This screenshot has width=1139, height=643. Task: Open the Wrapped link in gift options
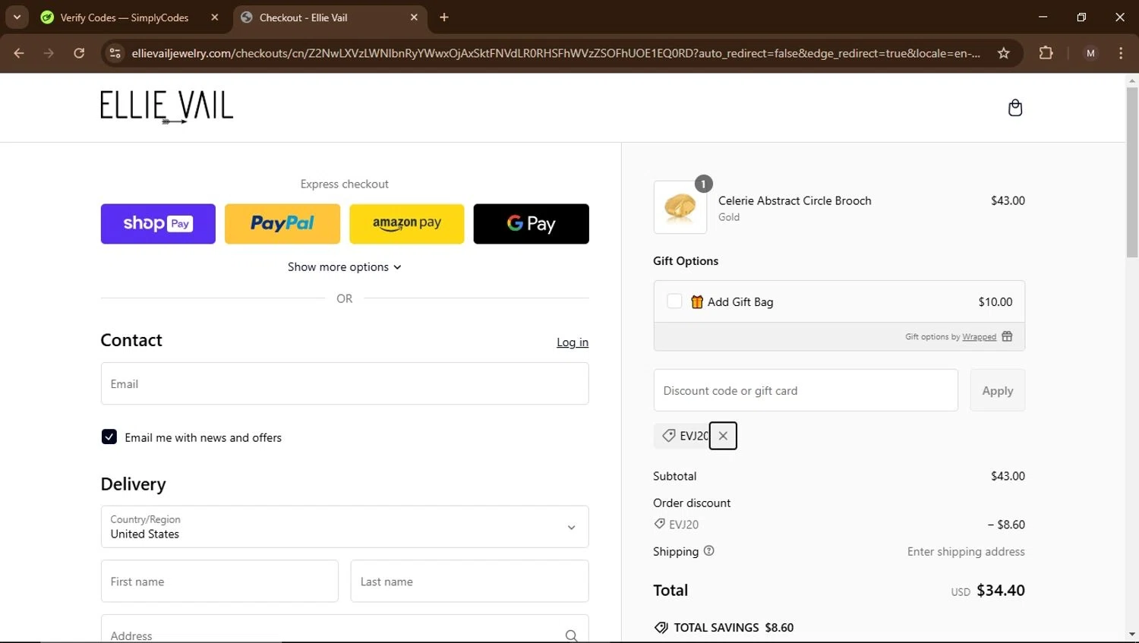pos(980,337)
